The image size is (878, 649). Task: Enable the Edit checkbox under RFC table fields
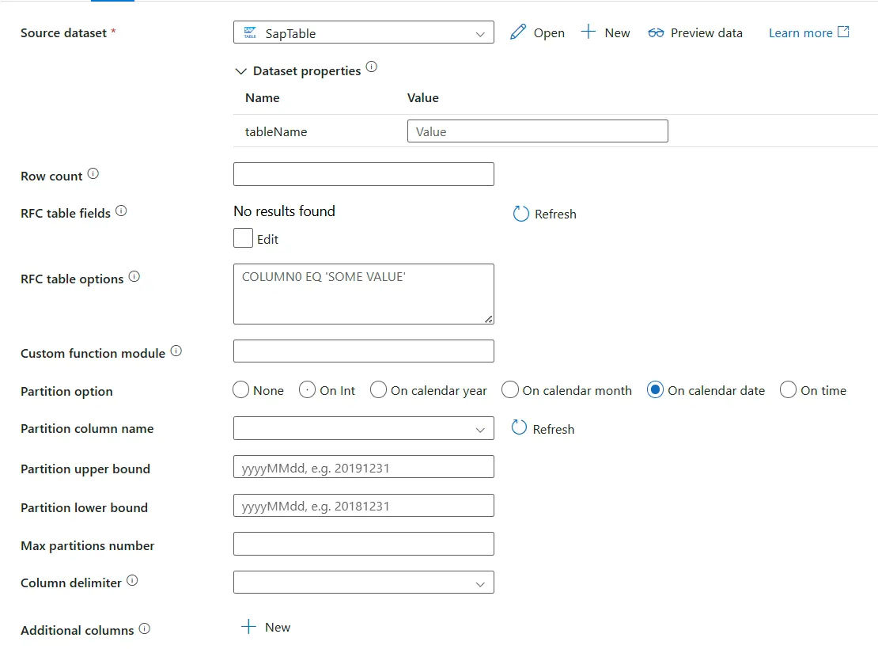point(242,237)
